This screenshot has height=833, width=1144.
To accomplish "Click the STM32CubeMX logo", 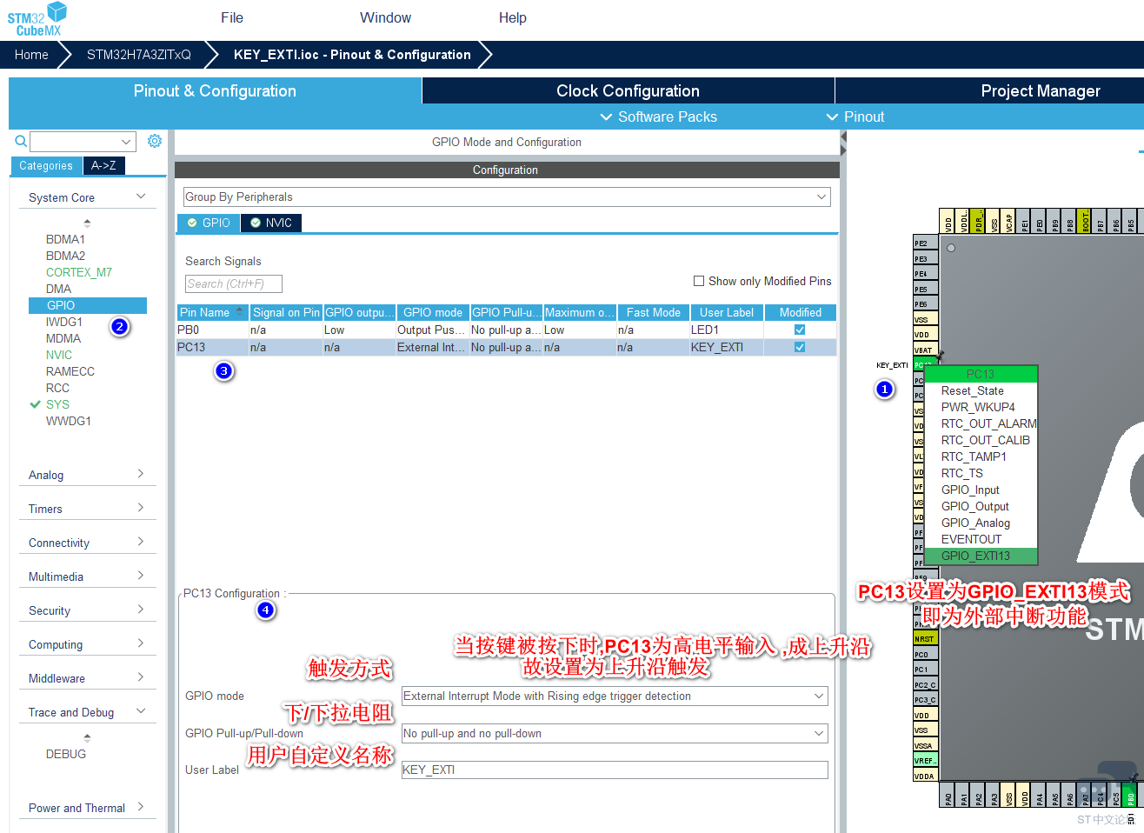I will click(x=37, y=19).
